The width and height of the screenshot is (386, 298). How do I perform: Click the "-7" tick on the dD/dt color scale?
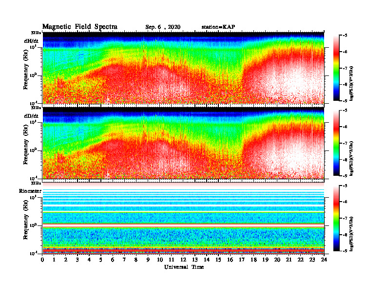(x=346, y=143)
